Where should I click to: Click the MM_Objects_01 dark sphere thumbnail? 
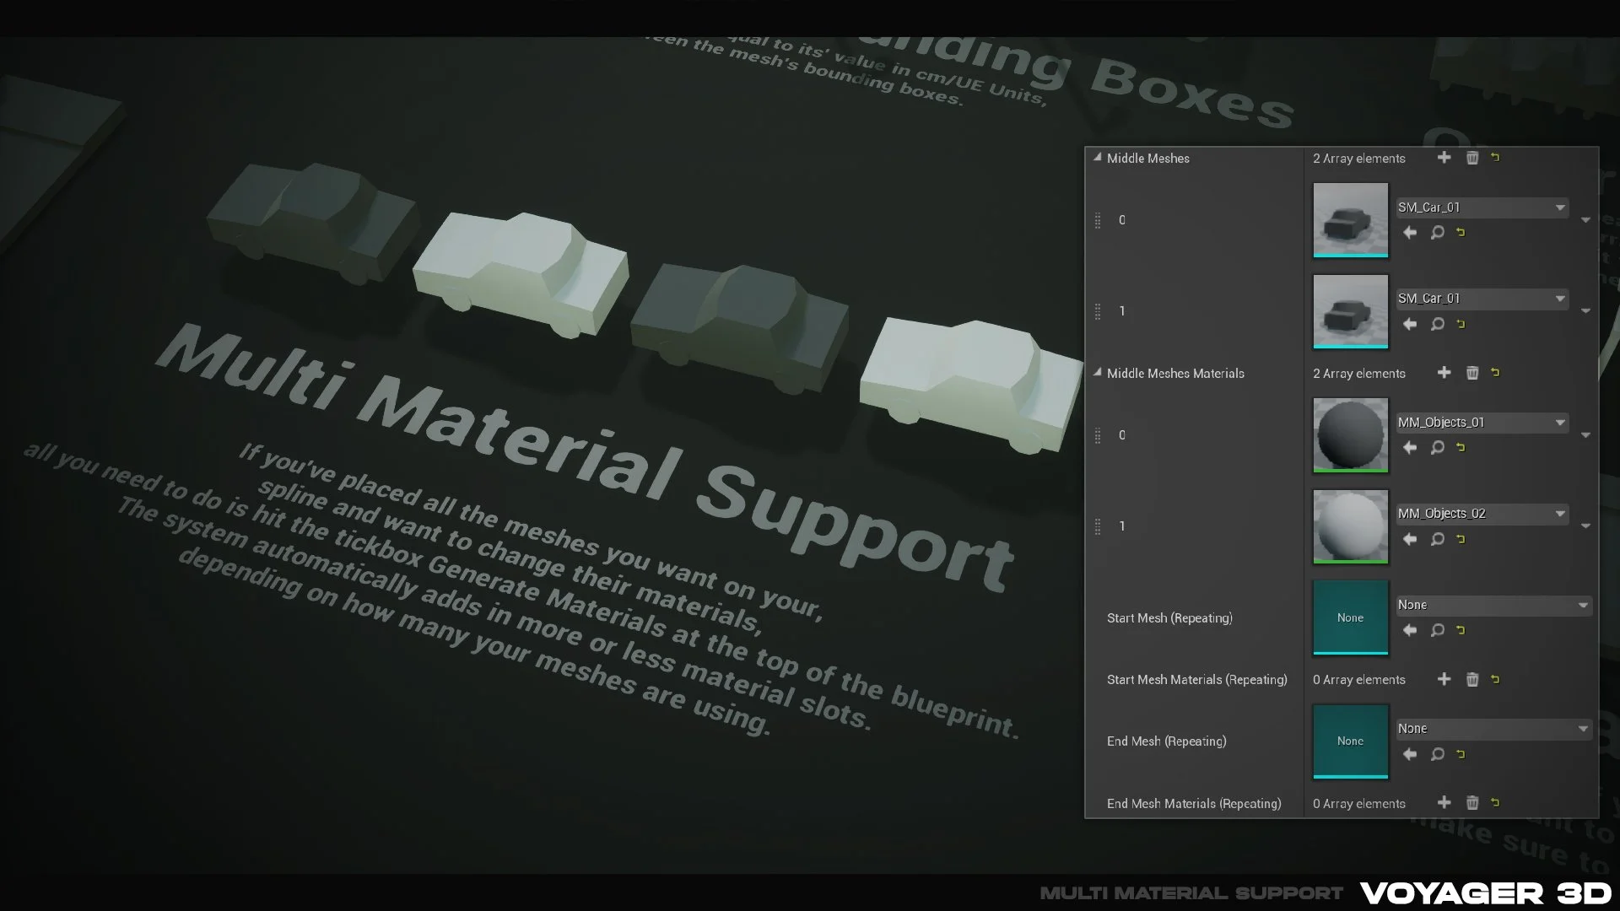point(1350,434)
